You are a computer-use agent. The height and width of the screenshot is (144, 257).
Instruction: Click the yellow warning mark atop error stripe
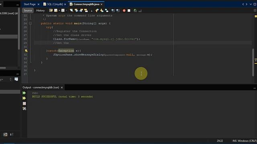tap(256, 16)
